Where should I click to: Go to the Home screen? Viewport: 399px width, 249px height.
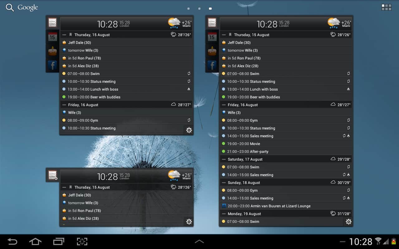(x=35, y=242)
